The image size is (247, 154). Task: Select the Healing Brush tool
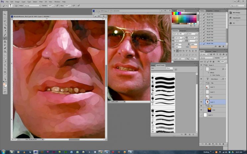(x=5, y=35)
